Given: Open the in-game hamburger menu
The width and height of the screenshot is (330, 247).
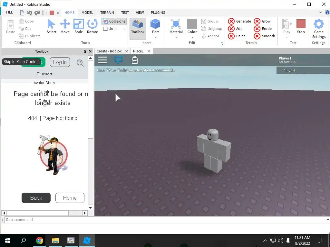Looking at the screenshot, I should pos(102,60).
